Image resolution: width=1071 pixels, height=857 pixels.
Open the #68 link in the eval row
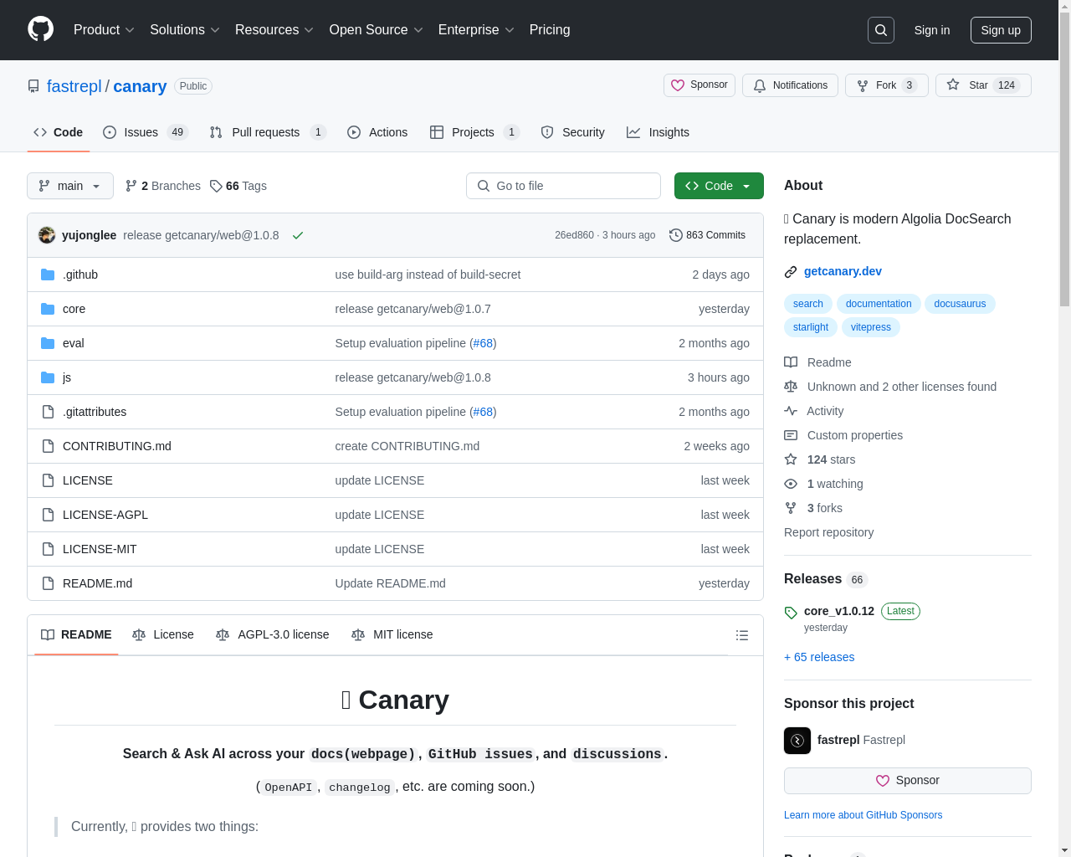(x=483, y=343)
